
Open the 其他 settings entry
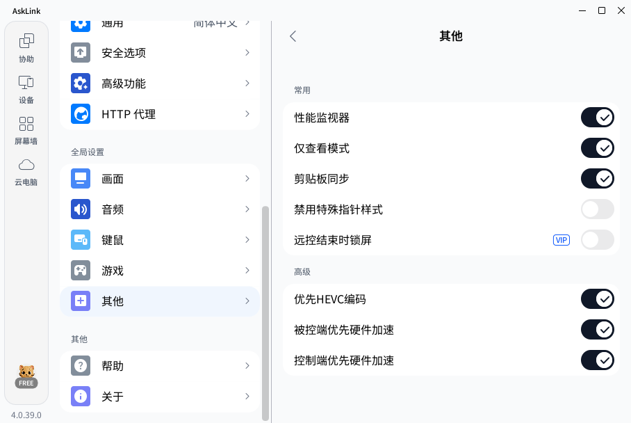click(x=160, y=301)
